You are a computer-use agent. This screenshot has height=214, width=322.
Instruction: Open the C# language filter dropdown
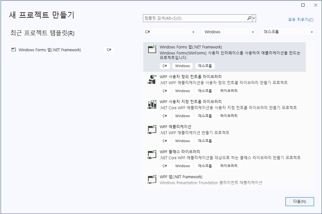click(170, 32)
